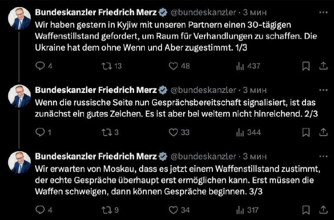Open Bundeskanzler Friedrich Merz name in first tweet
The image size is (334, 220).
coord(96,12)
